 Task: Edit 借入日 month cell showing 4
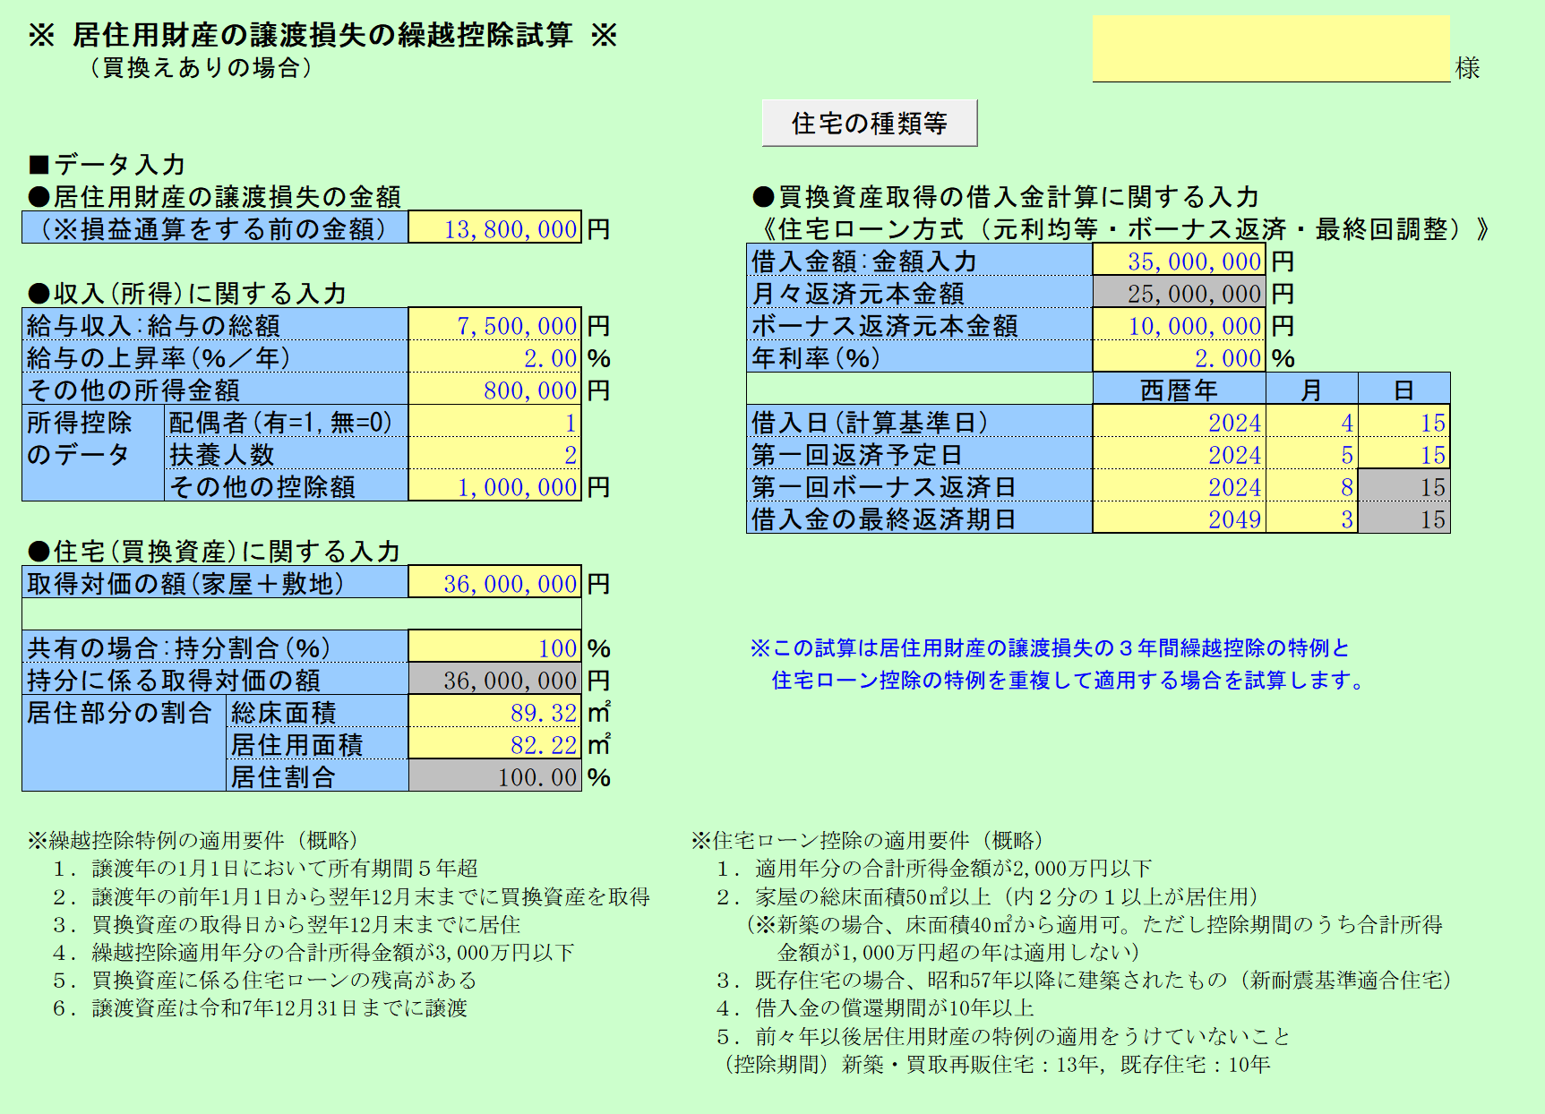click(x=1311, y=422)
